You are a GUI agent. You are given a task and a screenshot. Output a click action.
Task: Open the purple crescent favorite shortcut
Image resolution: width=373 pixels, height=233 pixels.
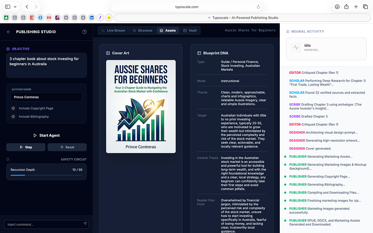click(58, 17)
